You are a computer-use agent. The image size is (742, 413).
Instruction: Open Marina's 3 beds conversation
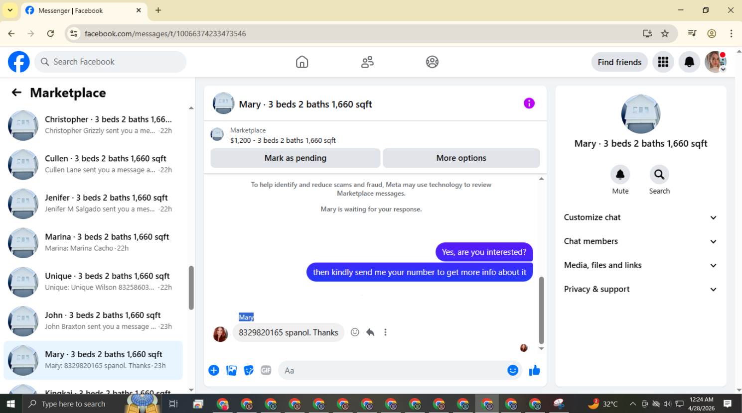pos(93,243)
